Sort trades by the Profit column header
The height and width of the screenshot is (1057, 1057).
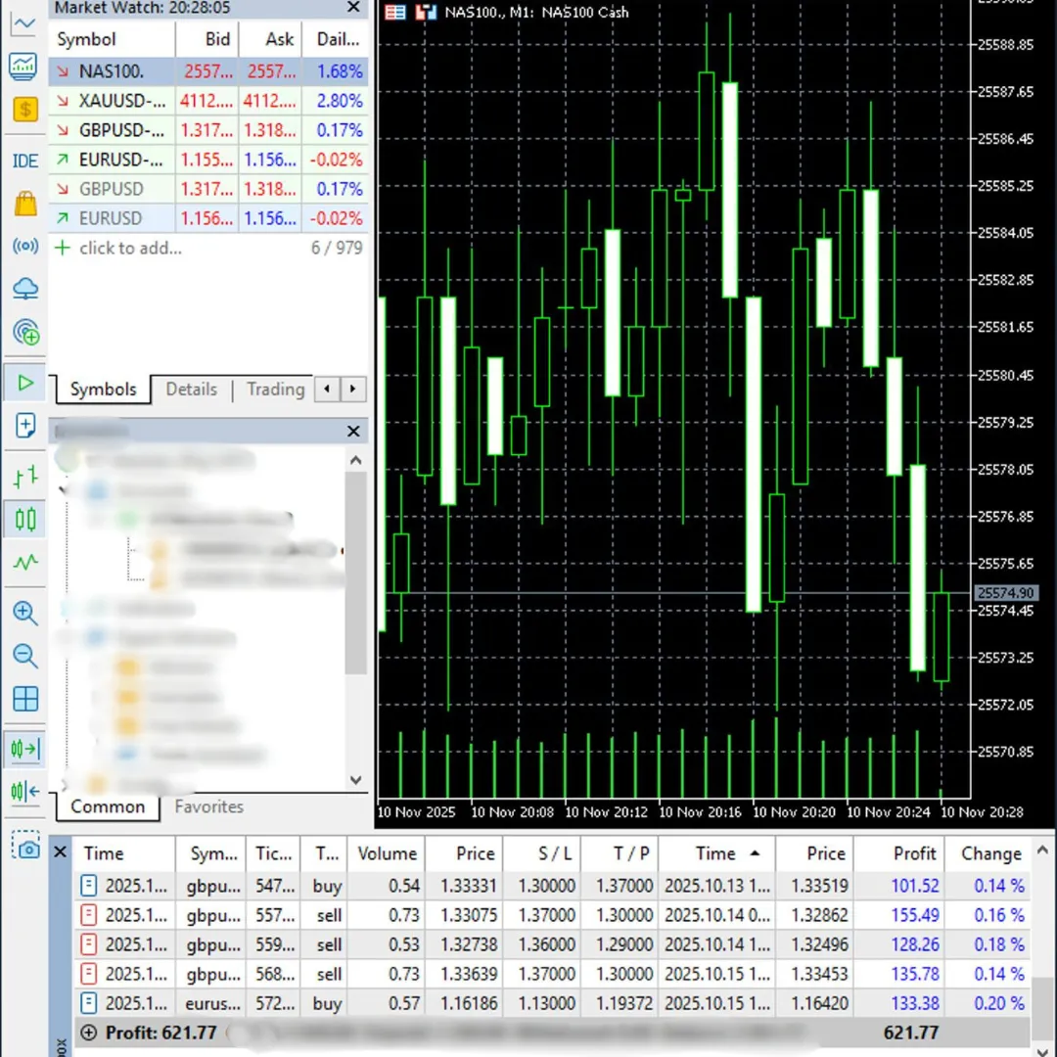click(x=914, y=853)
